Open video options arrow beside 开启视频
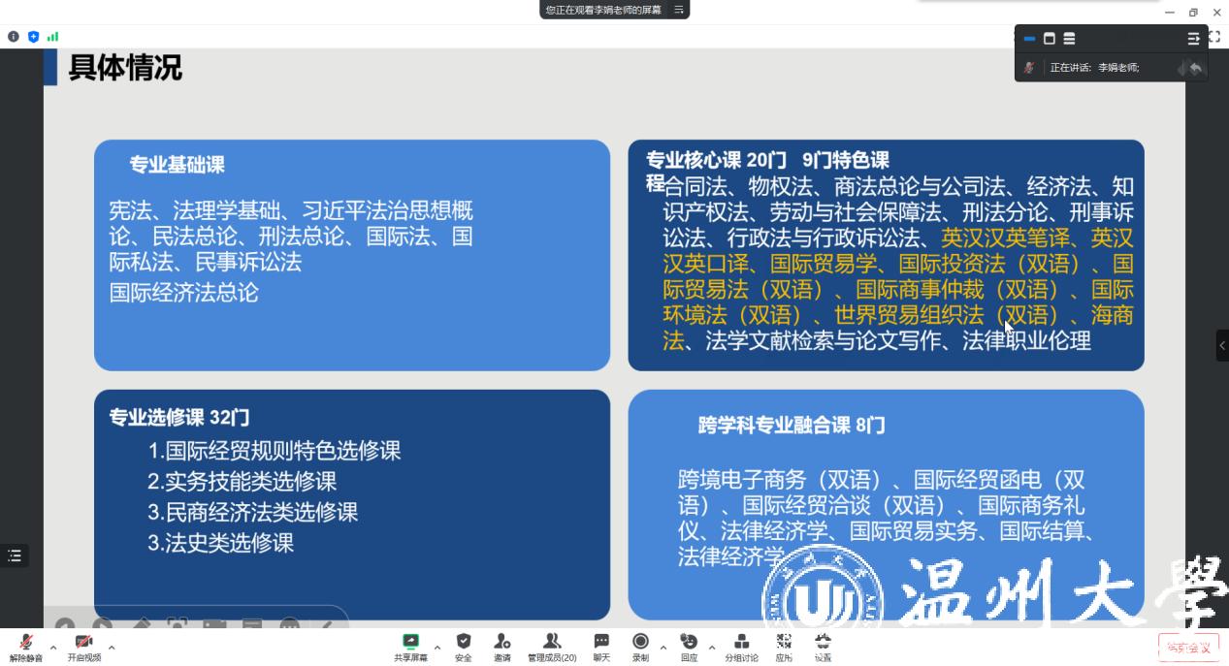Screen dimensions: 1229x666 [112, 648]
